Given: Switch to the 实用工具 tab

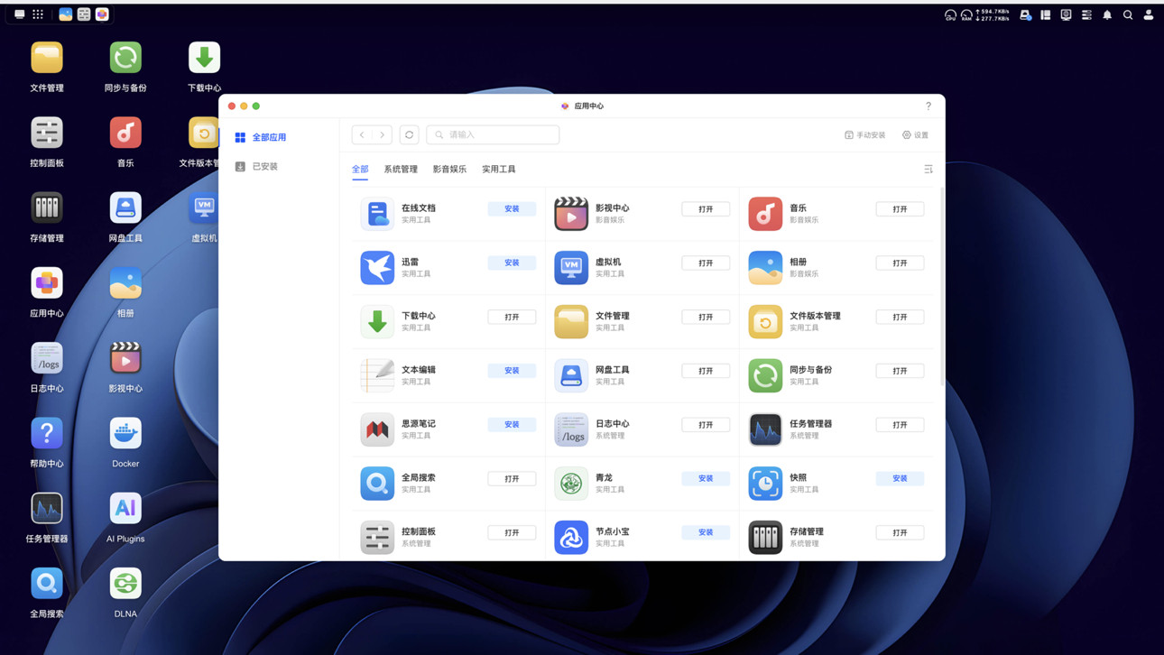Looking at the screenshot, I should pos(499,170).
